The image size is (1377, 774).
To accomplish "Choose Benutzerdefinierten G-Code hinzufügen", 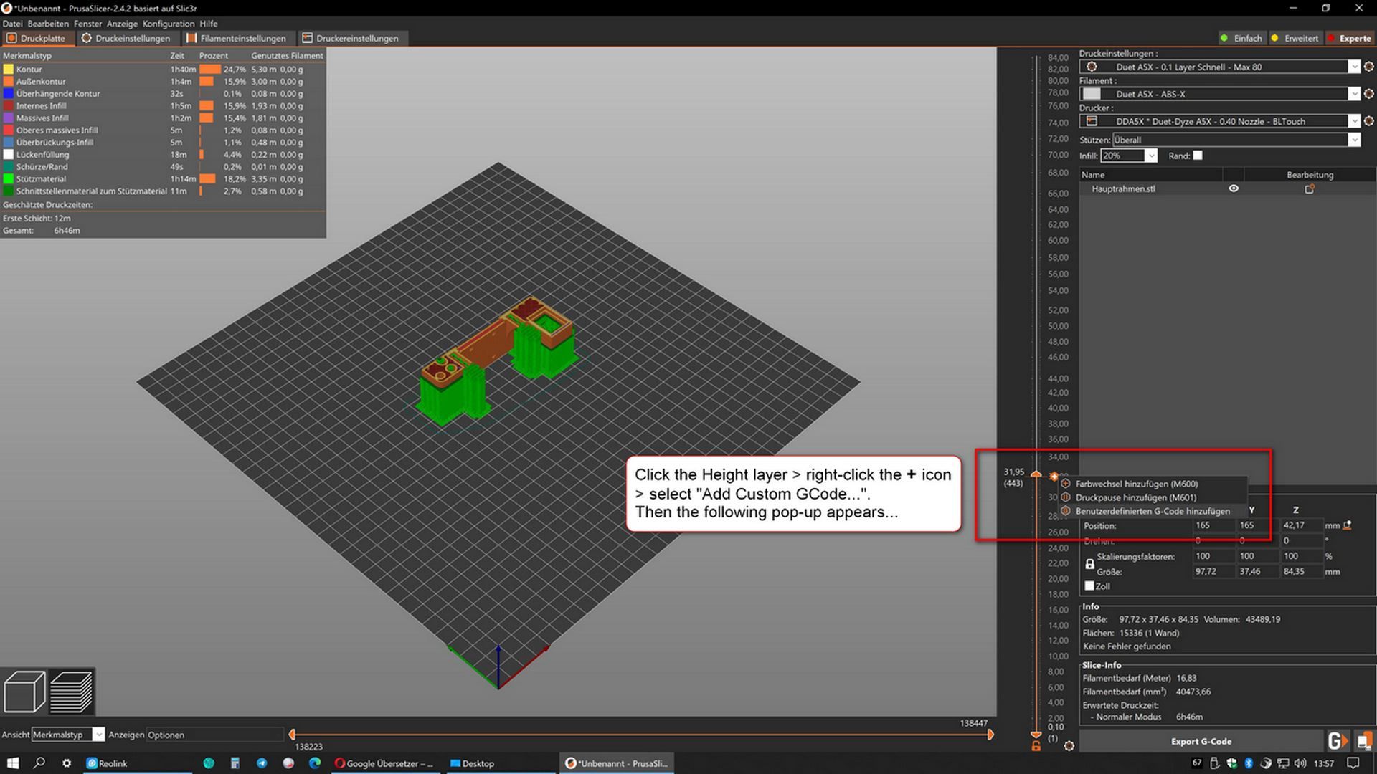I will [x=1153, y=511].
